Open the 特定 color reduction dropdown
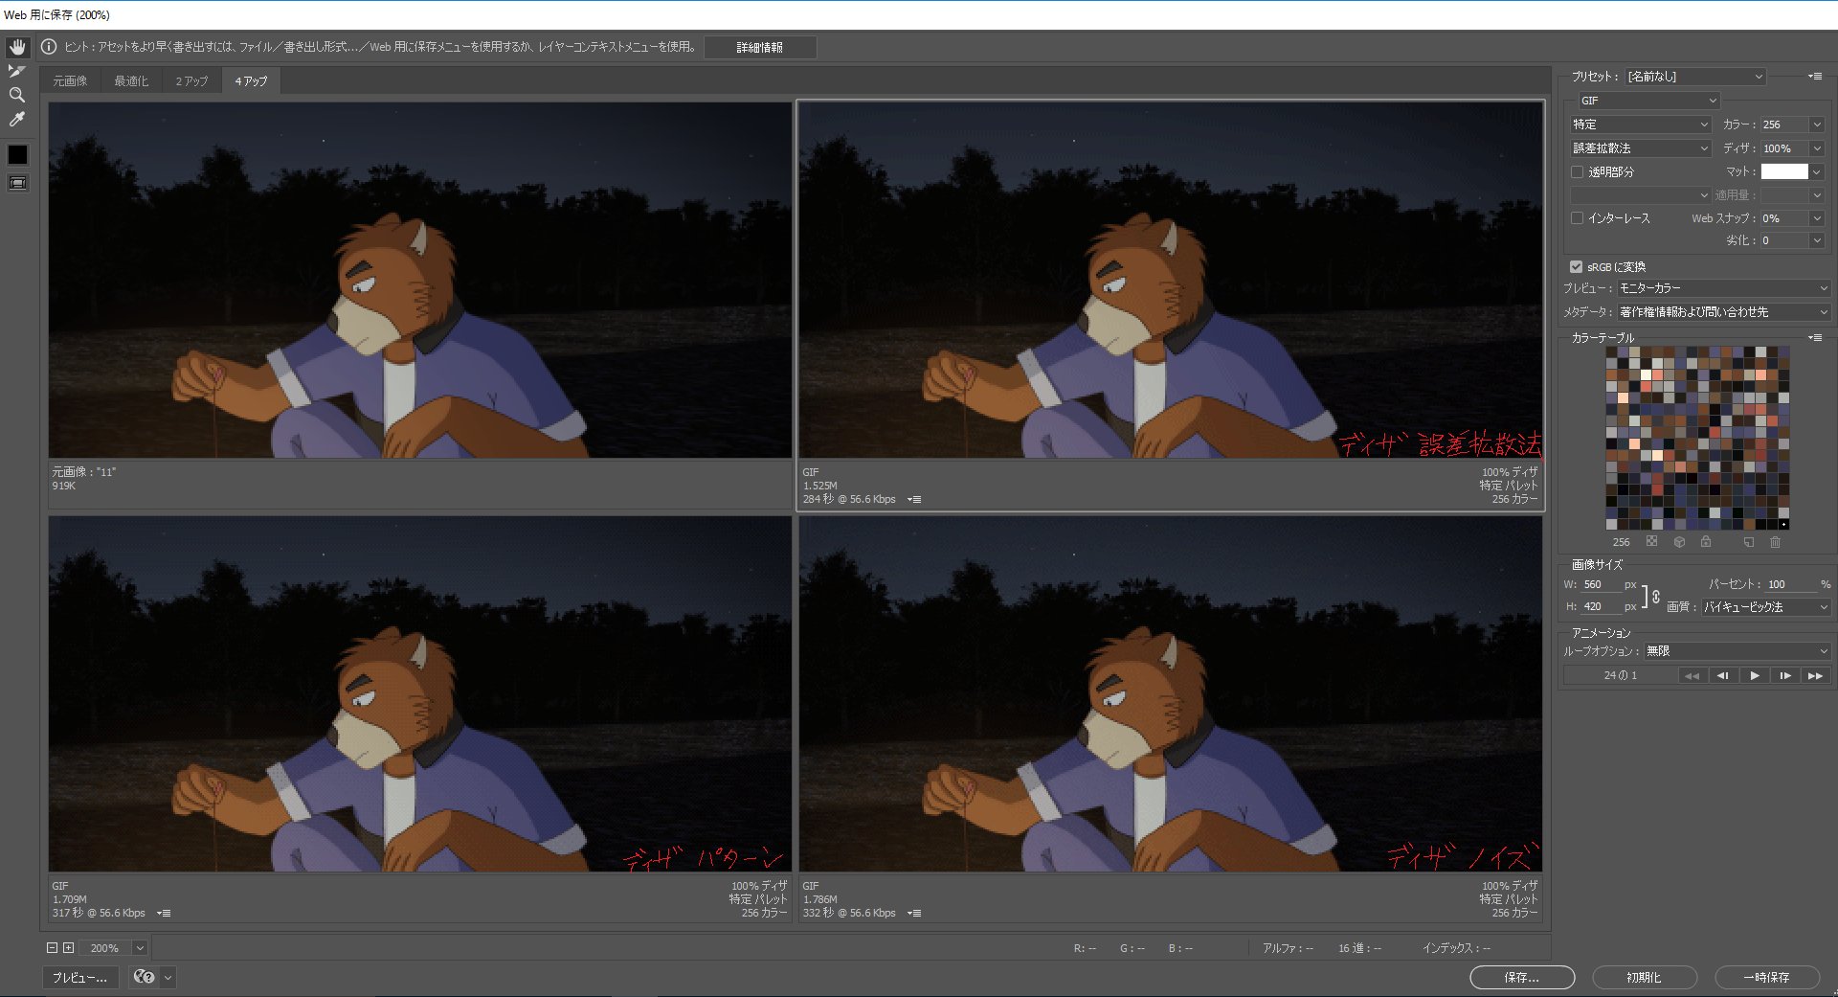This screenshot has width=1838, height=997. tap(1641, 125)
